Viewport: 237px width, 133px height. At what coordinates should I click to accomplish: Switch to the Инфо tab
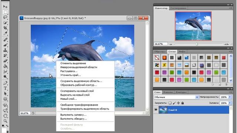tap(182, 52)
